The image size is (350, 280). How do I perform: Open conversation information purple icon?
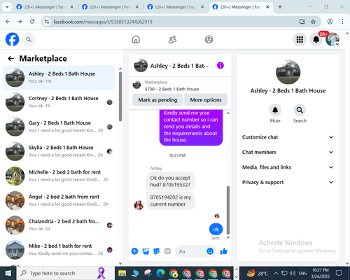[x=220, y=66]
